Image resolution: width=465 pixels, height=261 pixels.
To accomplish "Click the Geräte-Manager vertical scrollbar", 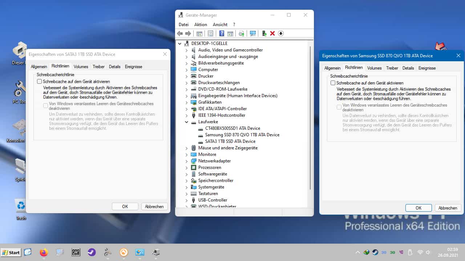I will pyautogui.click(x=310, y=118).
